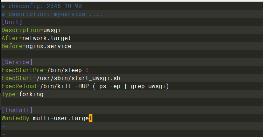263x137 pixels.
Task: Click the multi-user.target value
Action: pos(63,118)
